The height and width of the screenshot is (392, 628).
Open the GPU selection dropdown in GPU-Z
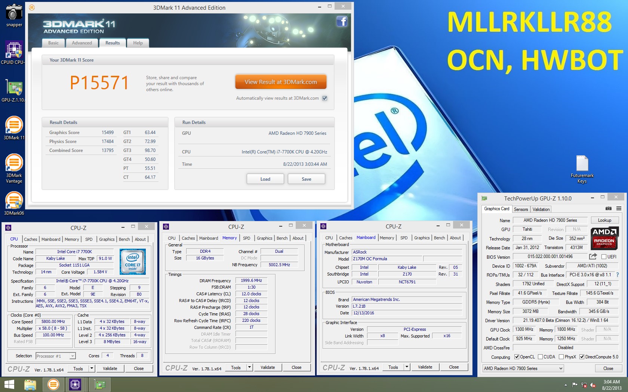523,368
